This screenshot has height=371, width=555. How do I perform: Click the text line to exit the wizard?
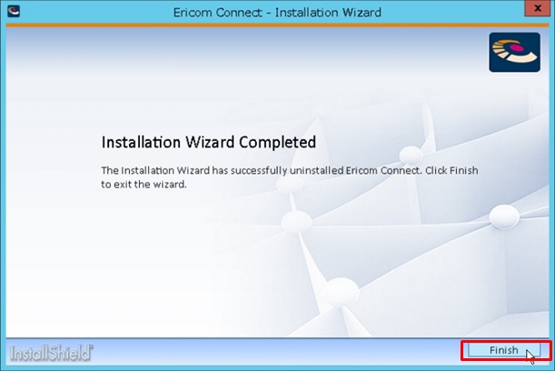pyautogui.click(x=144, y=185)
